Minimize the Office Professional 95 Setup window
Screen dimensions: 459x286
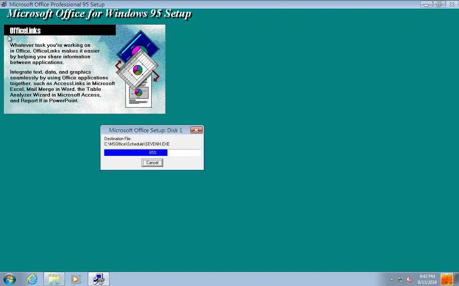[426, 4]
